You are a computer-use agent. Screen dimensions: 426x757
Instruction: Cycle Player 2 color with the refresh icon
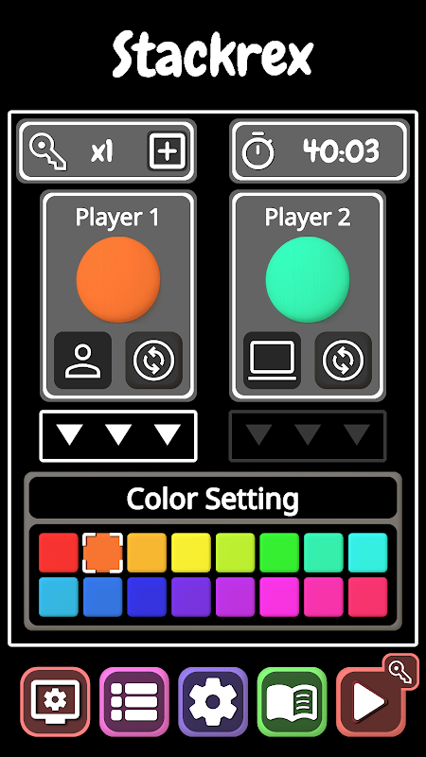[344, 361]
